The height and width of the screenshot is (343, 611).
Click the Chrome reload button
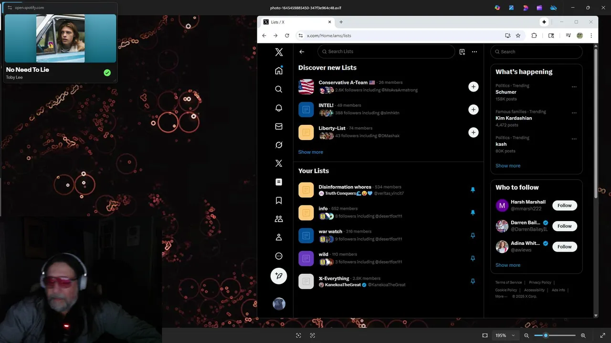[287, 36]
